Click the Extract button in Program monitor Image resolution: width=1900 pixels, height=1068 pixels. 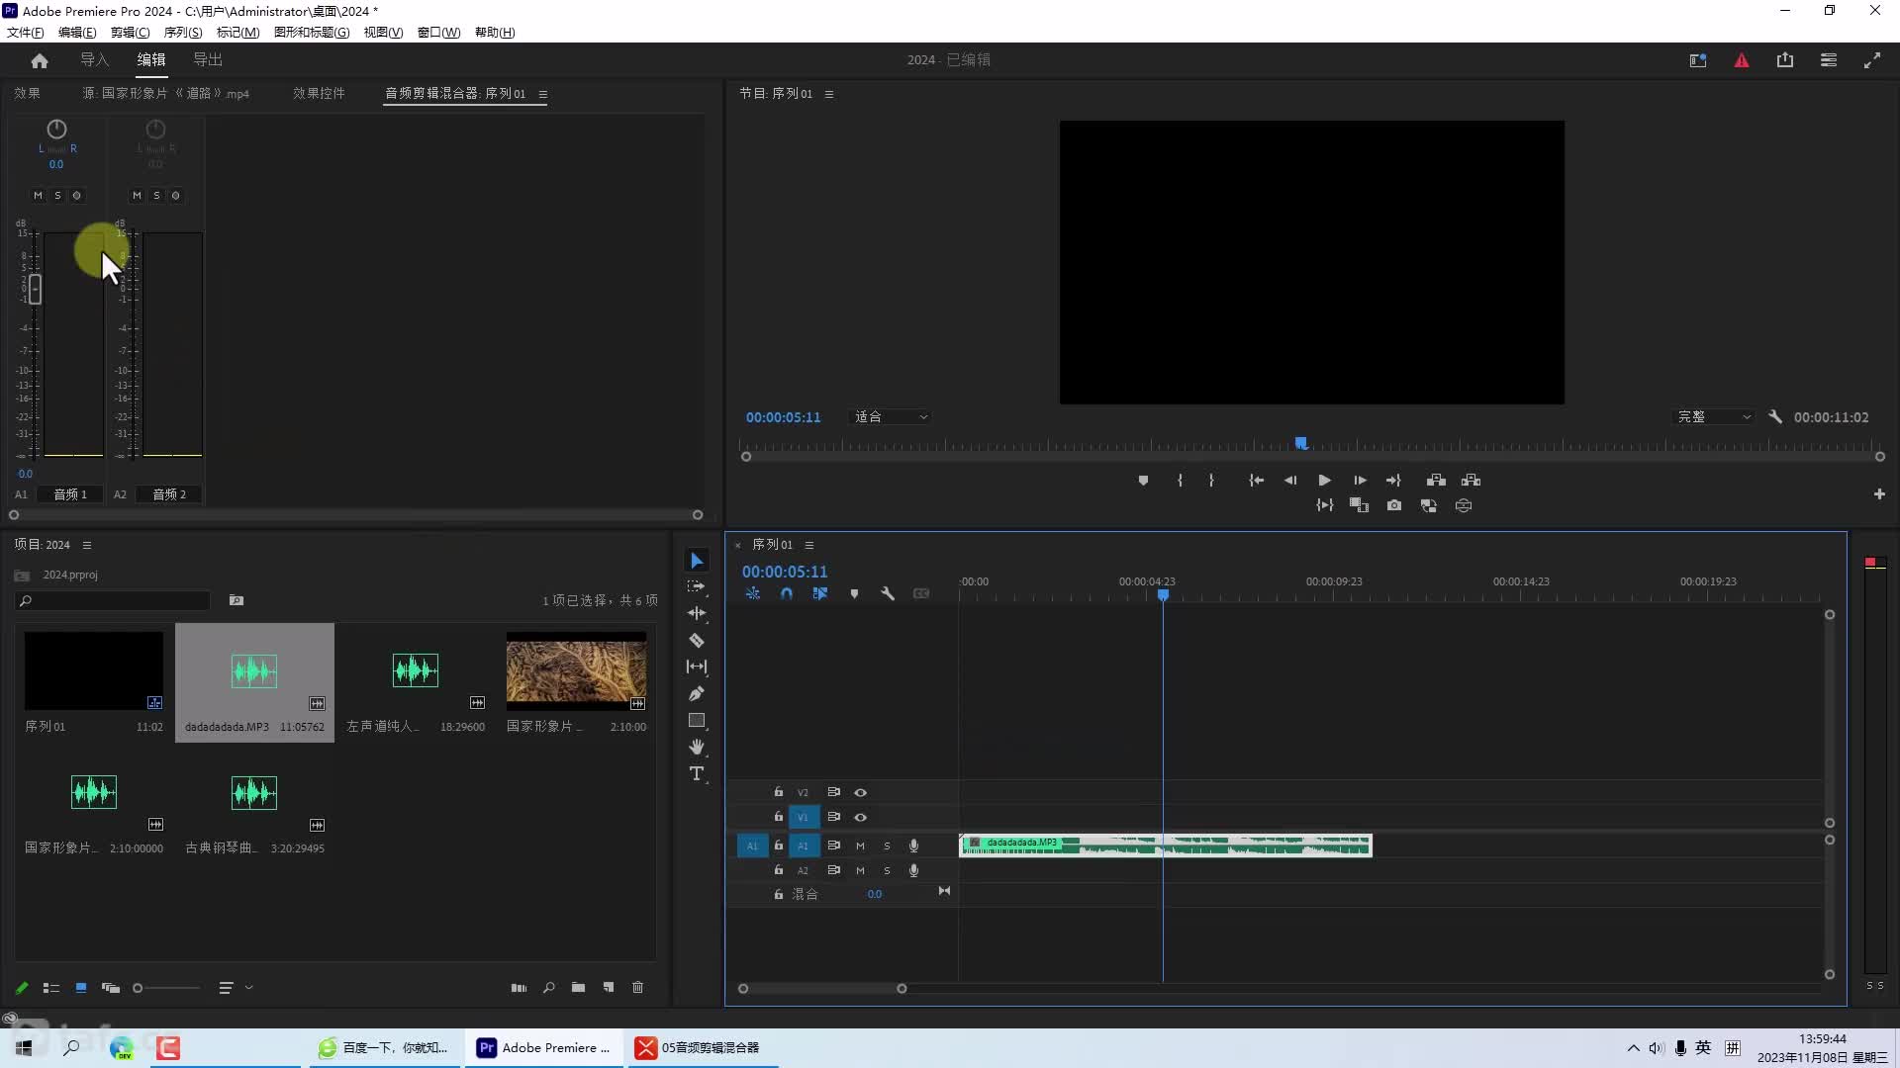point(1472,481)
